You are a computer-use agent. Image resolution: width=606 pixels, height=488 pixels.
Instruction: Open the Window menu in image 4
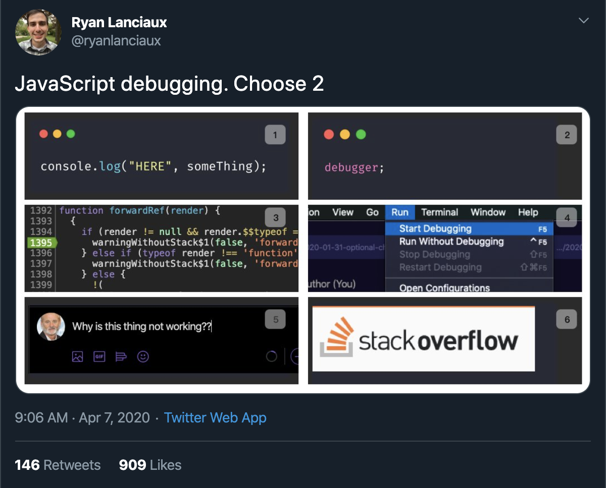pos(488,212)
